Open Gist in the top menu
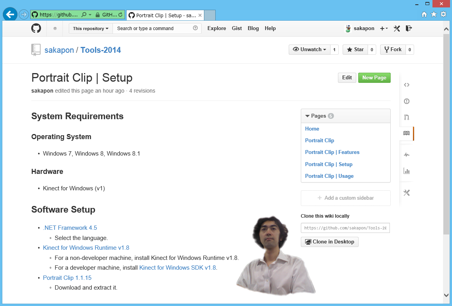This screenshot has height=306, width=452. [x=237, y=28]
